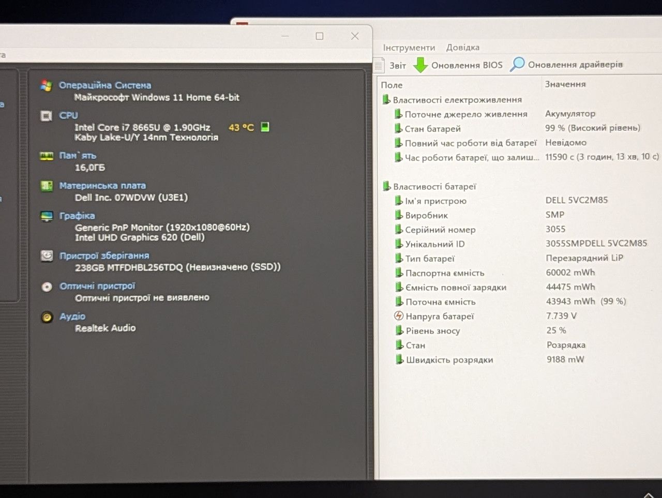Click Оновлення BIOS with green arrow
Viewport: 662px width, 498px height.
[x=458, y=65]
